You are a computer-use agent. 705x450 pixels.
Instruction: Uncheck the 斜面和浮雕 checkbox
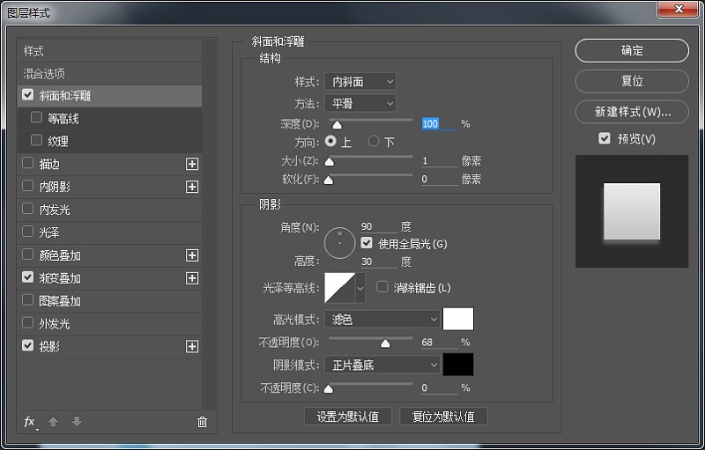point(28,95)
